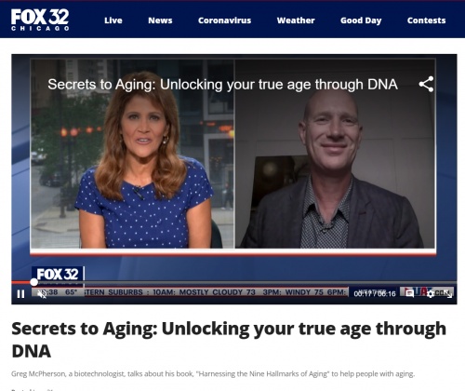Open the Live menu item
Image resolution: width=465 pixels, height=391 pixels.
(113, 20)
